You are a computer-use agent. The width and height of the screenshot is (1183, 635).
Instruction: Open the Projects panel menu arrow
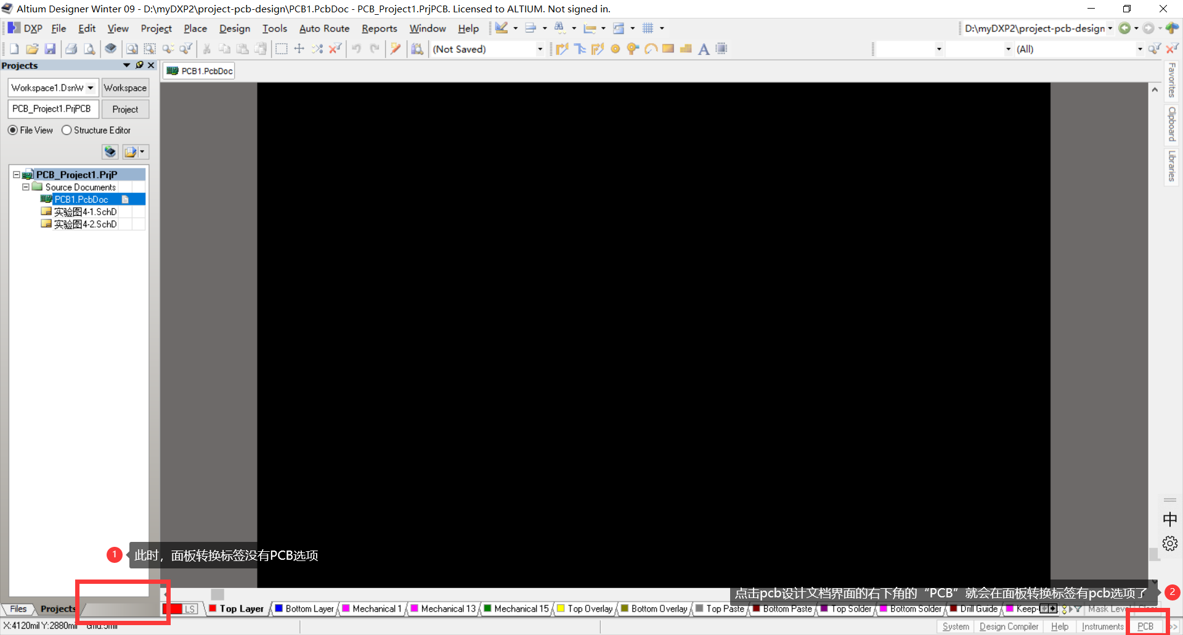pos(127,65)
